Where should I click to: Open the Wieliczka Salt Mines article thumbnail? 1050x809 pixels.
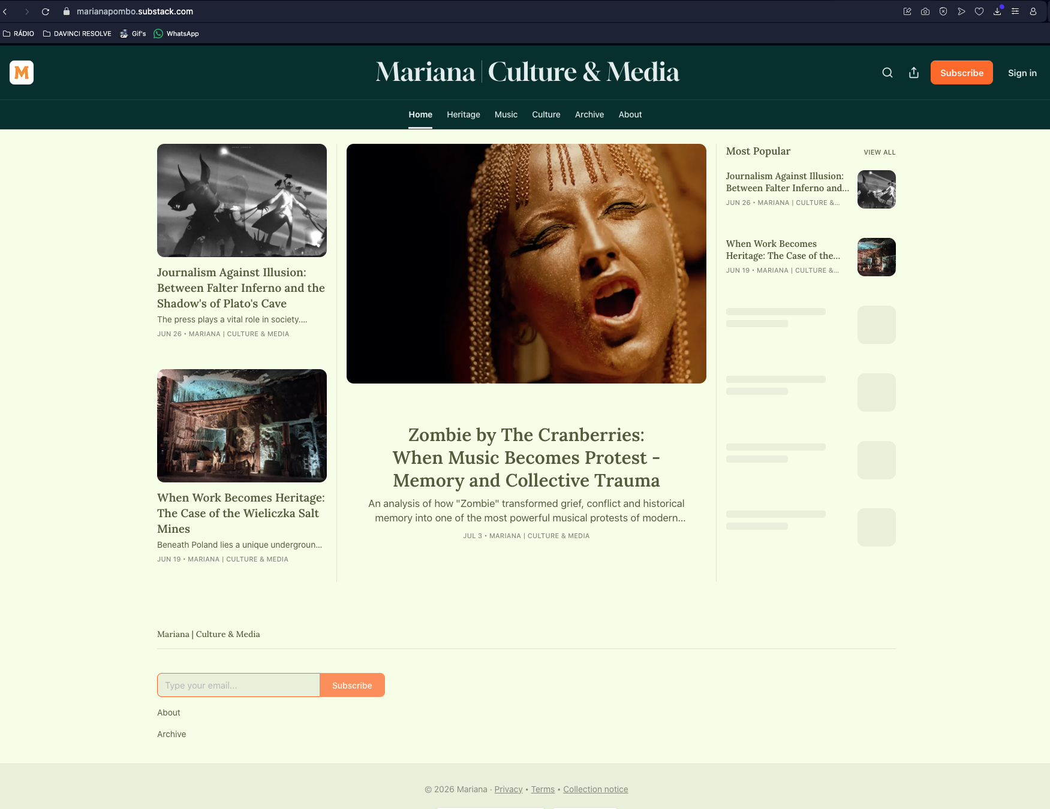coord(242,425)
